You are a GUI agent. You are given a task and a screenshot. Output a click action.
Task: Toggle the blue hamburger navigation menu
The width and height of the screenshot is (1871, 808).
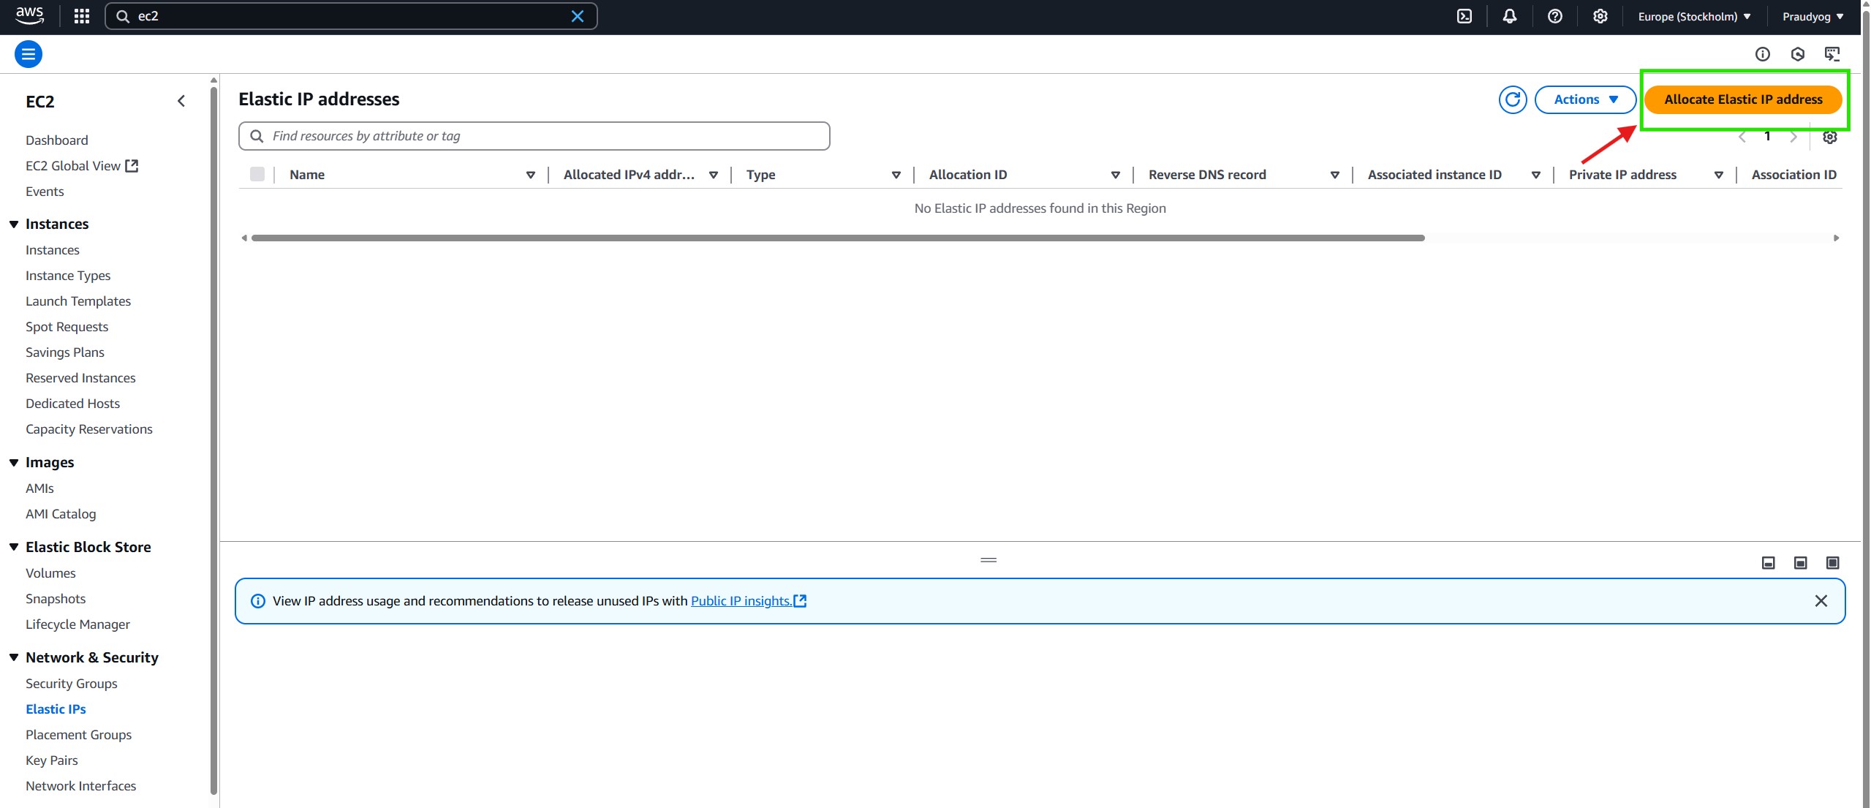coord(29,54)
